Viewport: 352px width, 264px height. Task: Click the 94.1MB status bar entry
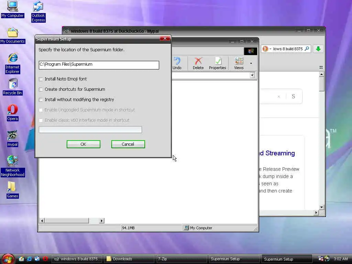click(128, 228)
